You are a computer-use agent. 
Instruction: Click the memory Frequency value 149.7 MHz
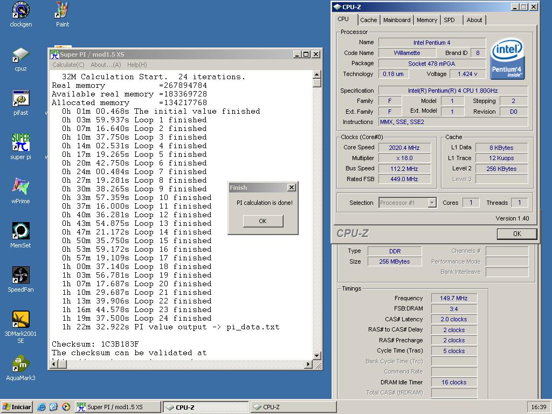click(454, 298)
